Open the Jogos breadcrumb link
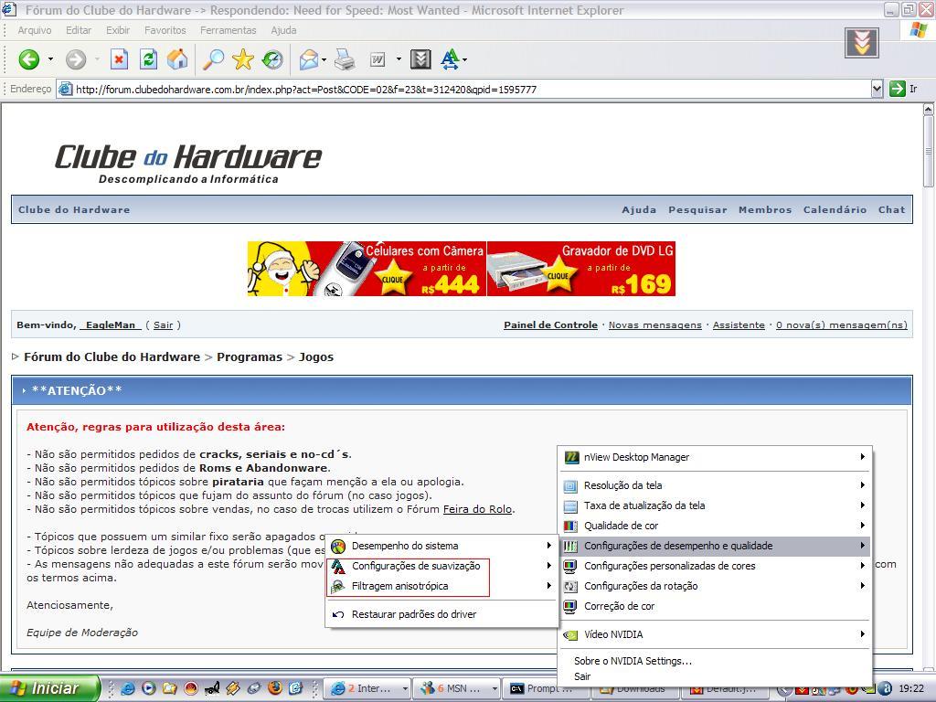Viewport: 936px width, 702px height. 315,357
